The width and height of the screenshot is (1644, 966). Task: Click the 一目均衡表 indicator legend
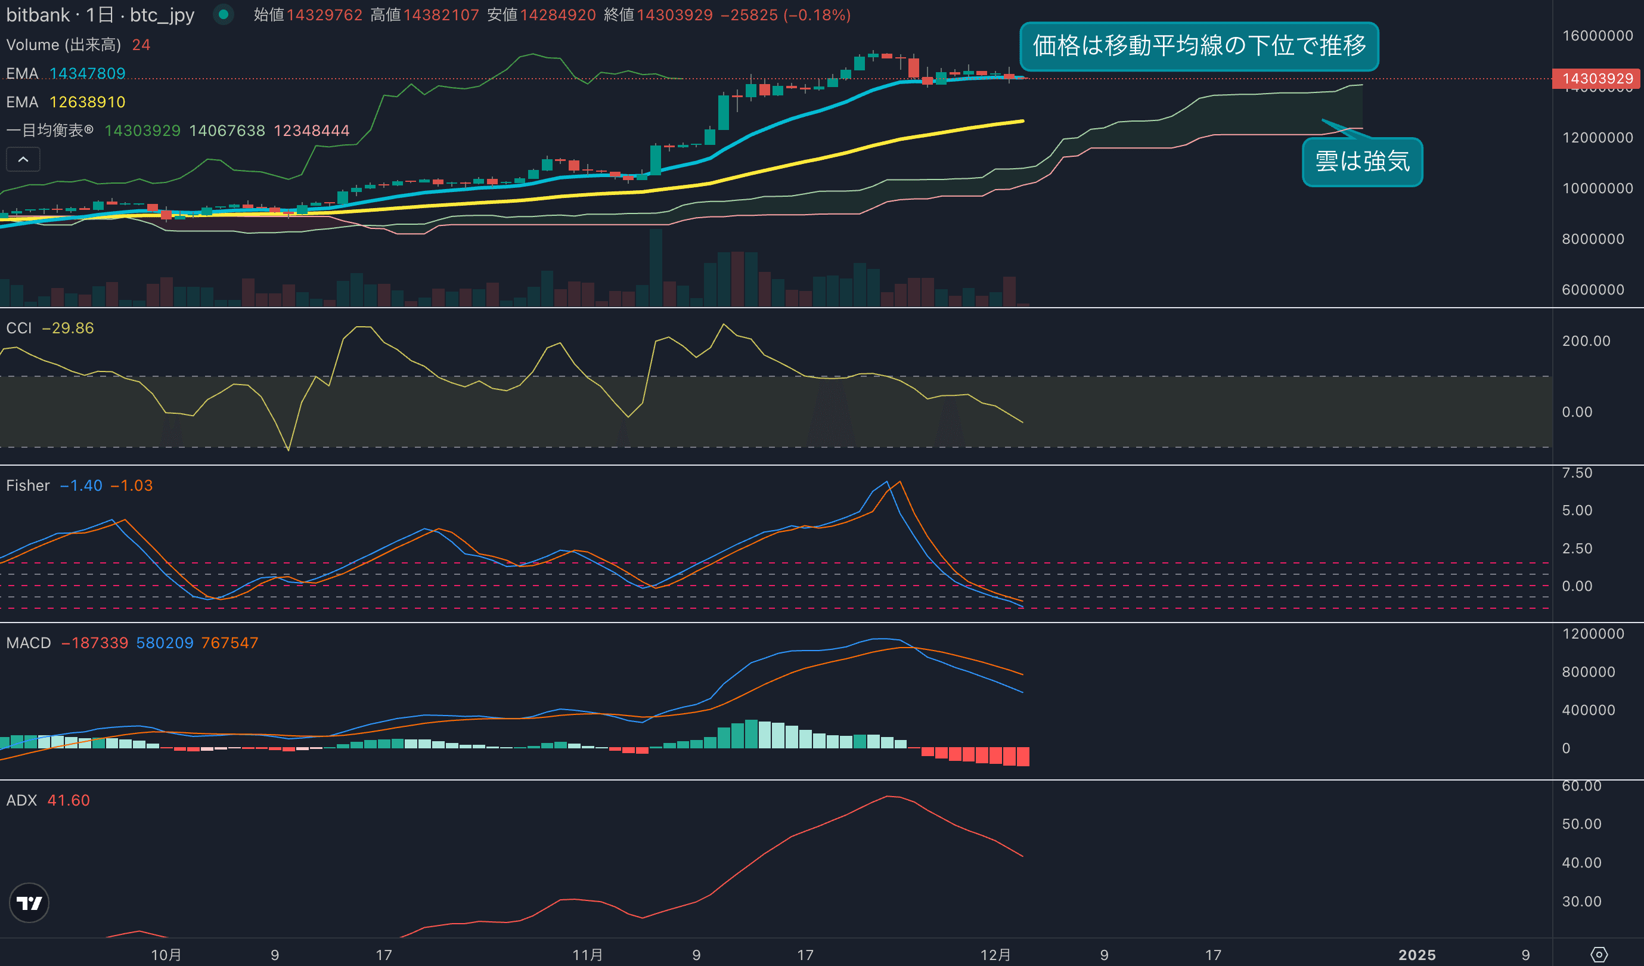point(49,131)
